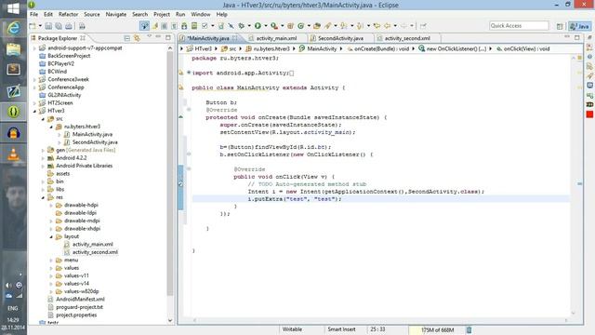
Task: Toggle the Java perspective button
Action: (x=579, y=26)
